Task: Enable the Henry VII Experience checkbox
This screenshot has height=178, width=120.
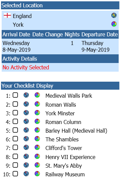Action: (x=15, y=156)
